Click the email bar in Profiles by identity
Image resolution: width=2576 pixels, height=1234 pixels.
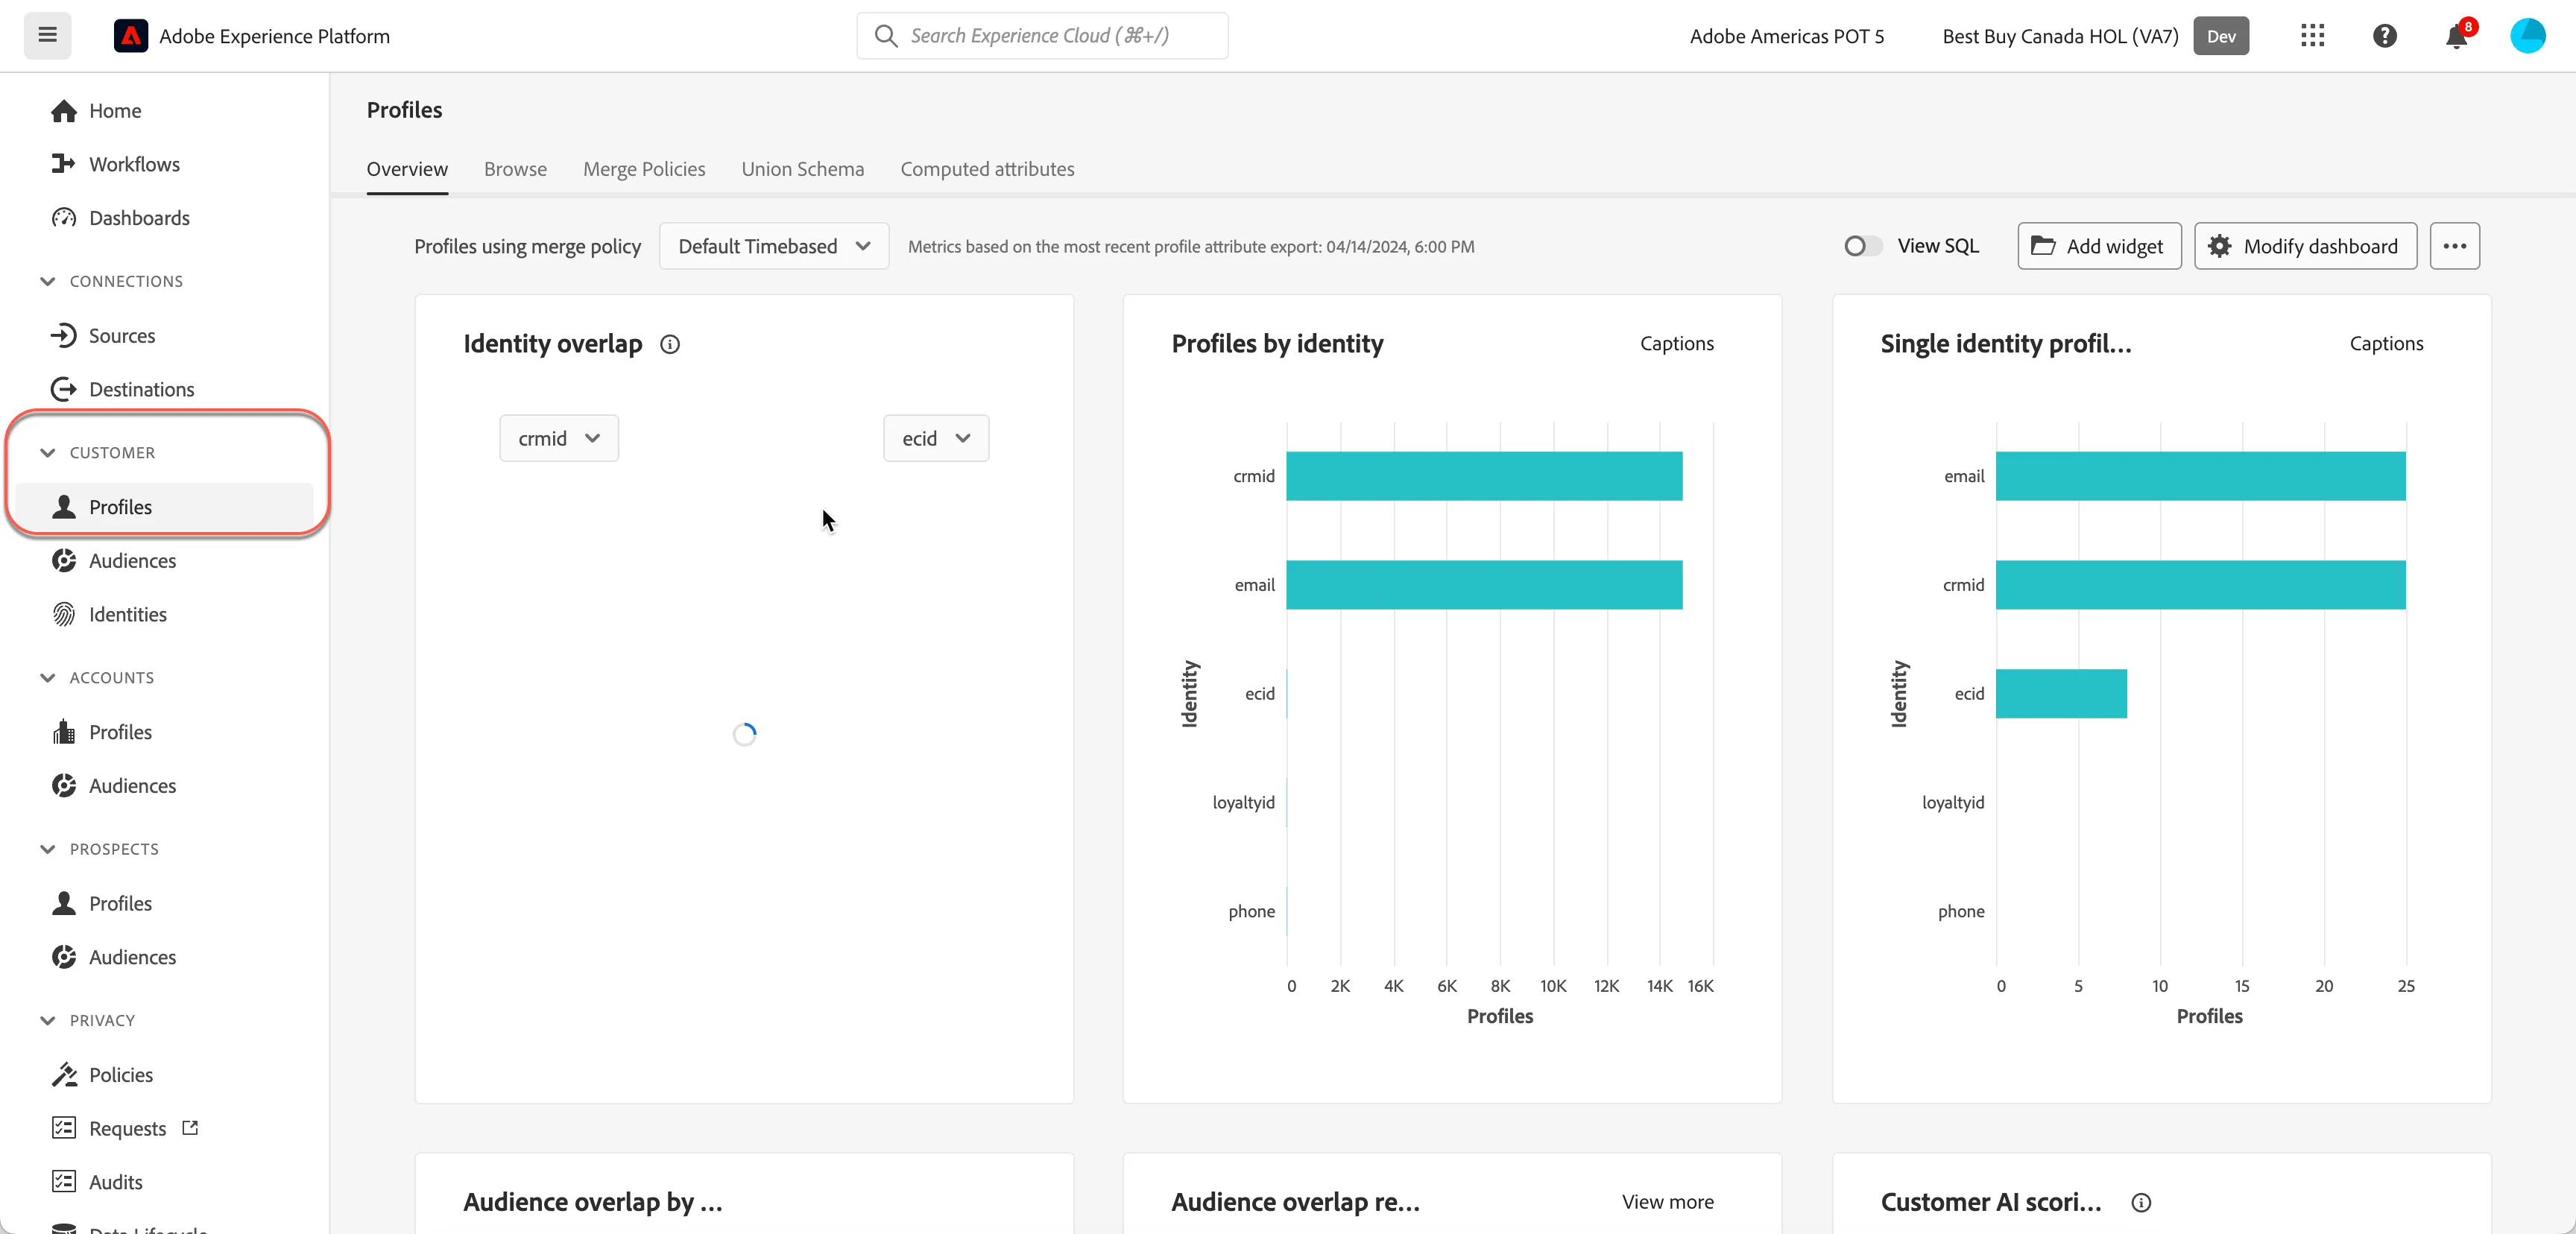coord(1484,585)
